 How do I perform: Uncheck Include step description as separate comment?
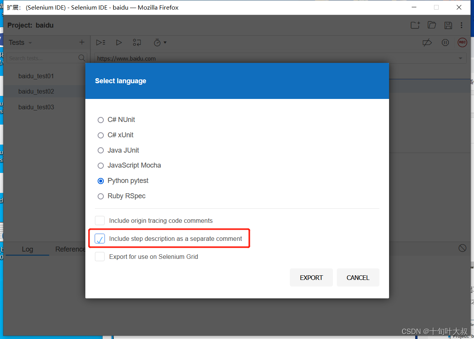coord(100,239)
